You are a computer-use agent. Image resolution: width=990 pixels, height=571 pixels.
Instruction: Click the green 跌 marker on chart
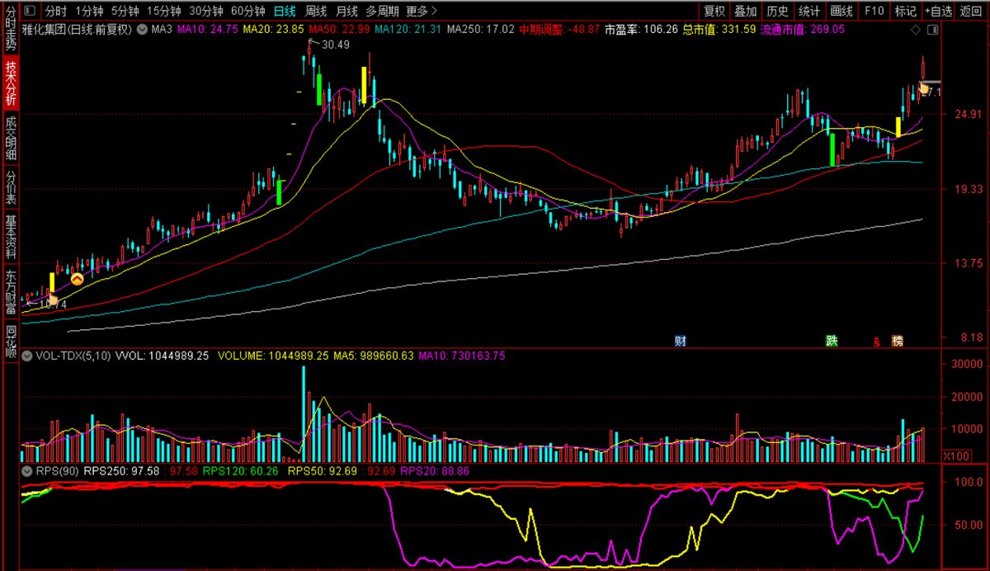click(x=832, y=340)
